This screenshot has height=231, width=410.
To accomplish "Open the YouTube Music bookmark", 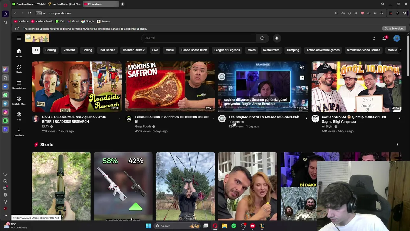I will tap(42, 21).
